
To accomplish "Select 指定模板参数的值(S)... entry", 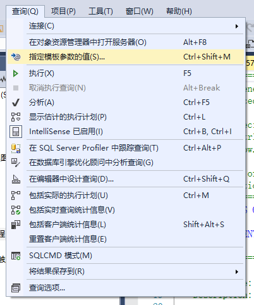I will tap(126, 57).
